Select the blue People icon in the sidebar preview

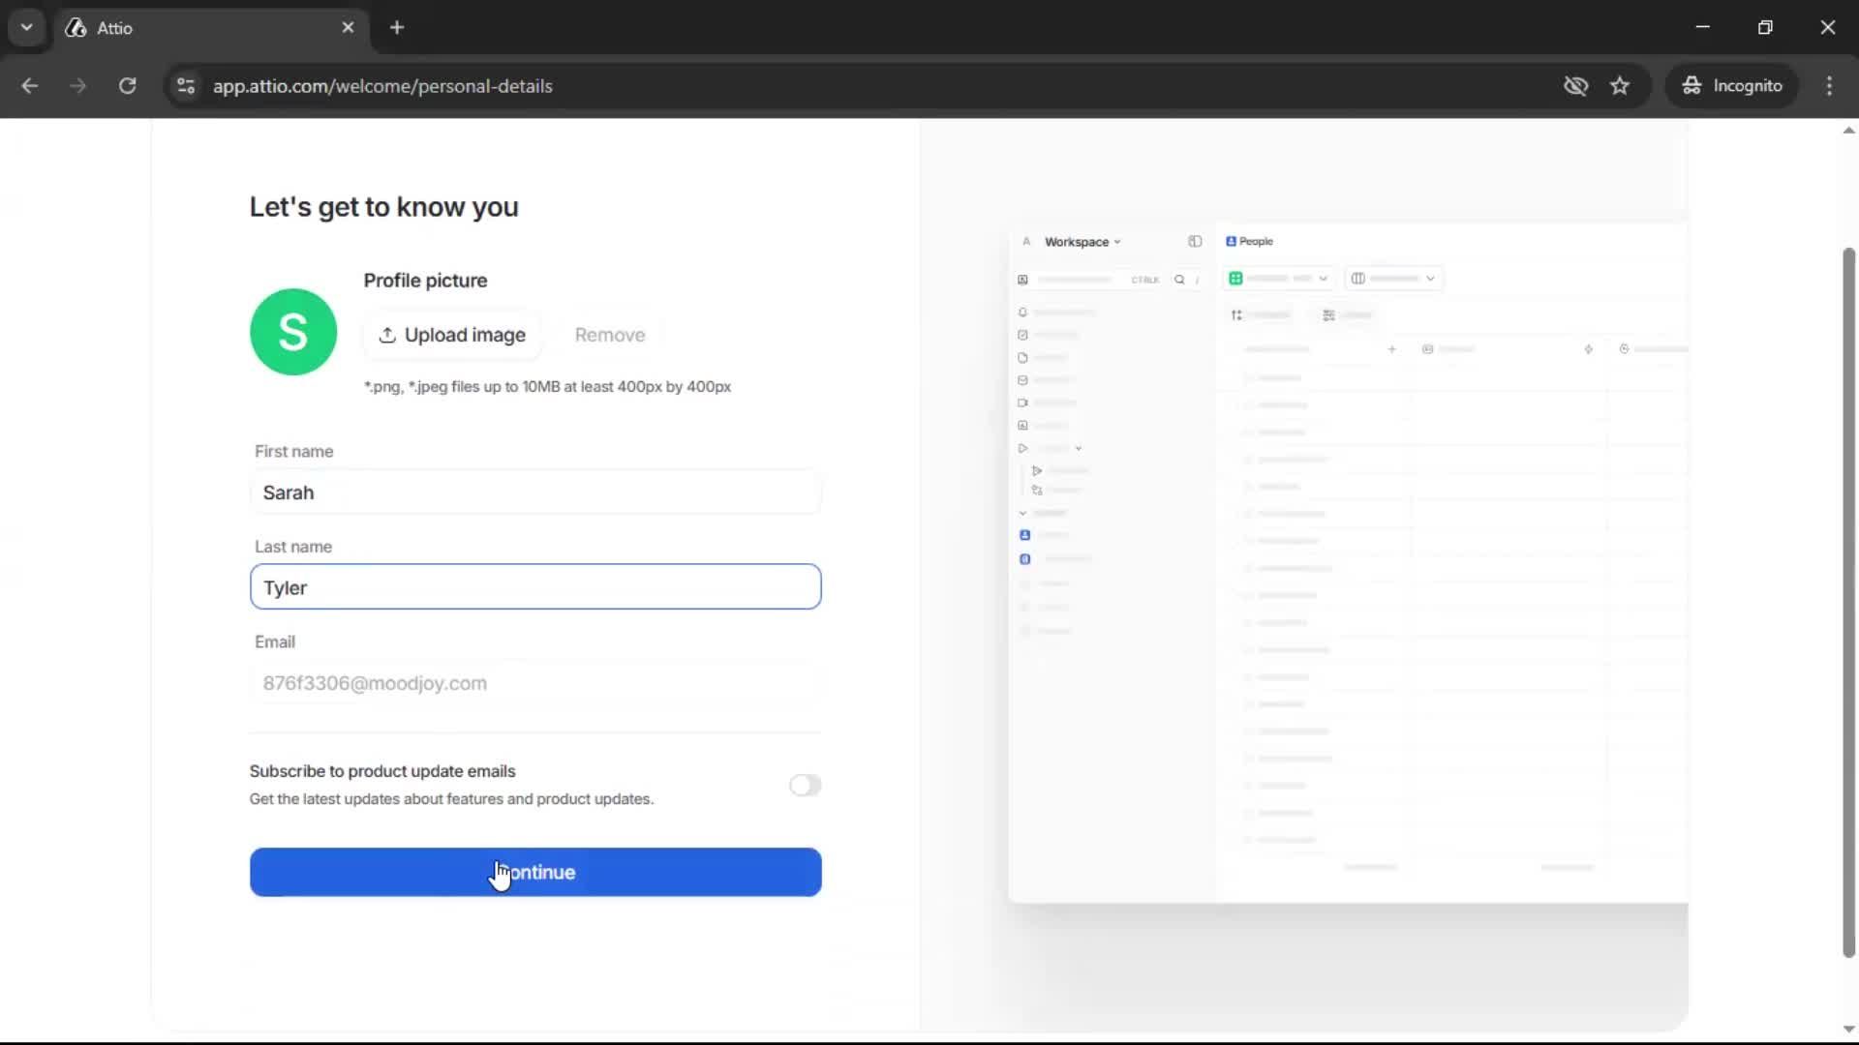point(1024,535)
